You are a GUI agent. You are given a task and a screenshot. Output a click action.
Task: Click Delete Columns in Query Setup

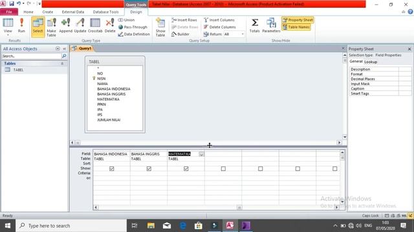[x=220, y=27]
